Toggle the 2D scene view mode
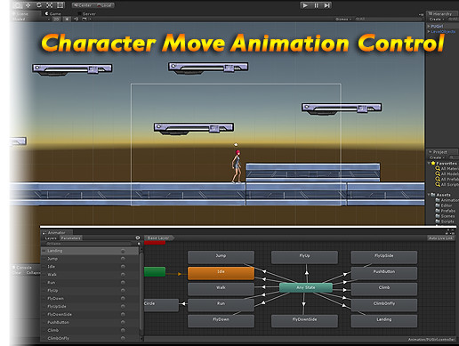The width and height of the screenshot is (459, 346). pyautogui.click(x=56, y=19)
